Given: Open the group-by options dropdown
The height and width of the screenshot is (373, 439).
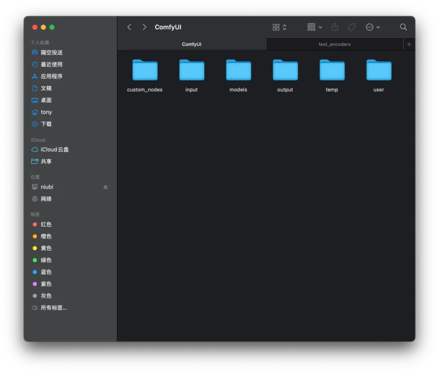Looking at the screenshot, I should coord(314,27).
